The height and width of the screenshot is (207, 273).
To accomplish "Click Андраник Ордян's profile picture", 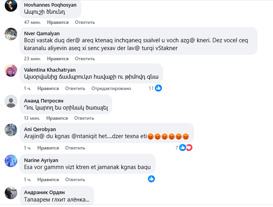I will point(11,193).
